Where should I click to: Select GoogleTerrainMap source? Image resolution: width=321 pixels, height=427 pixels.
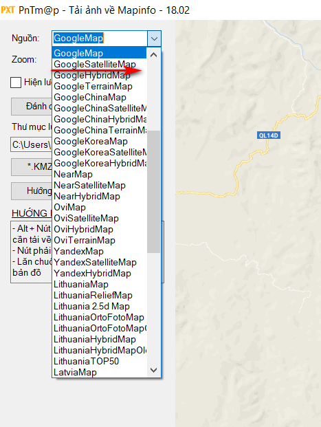(100, 87)
